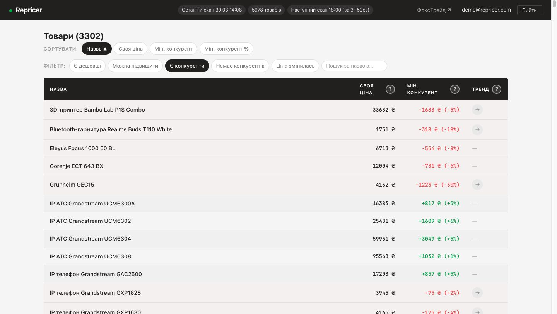Viewport: 557px width, 314px height.
Task: Click trend arrow for Grandstream GXP1628 row
Action: pos(477,293)
